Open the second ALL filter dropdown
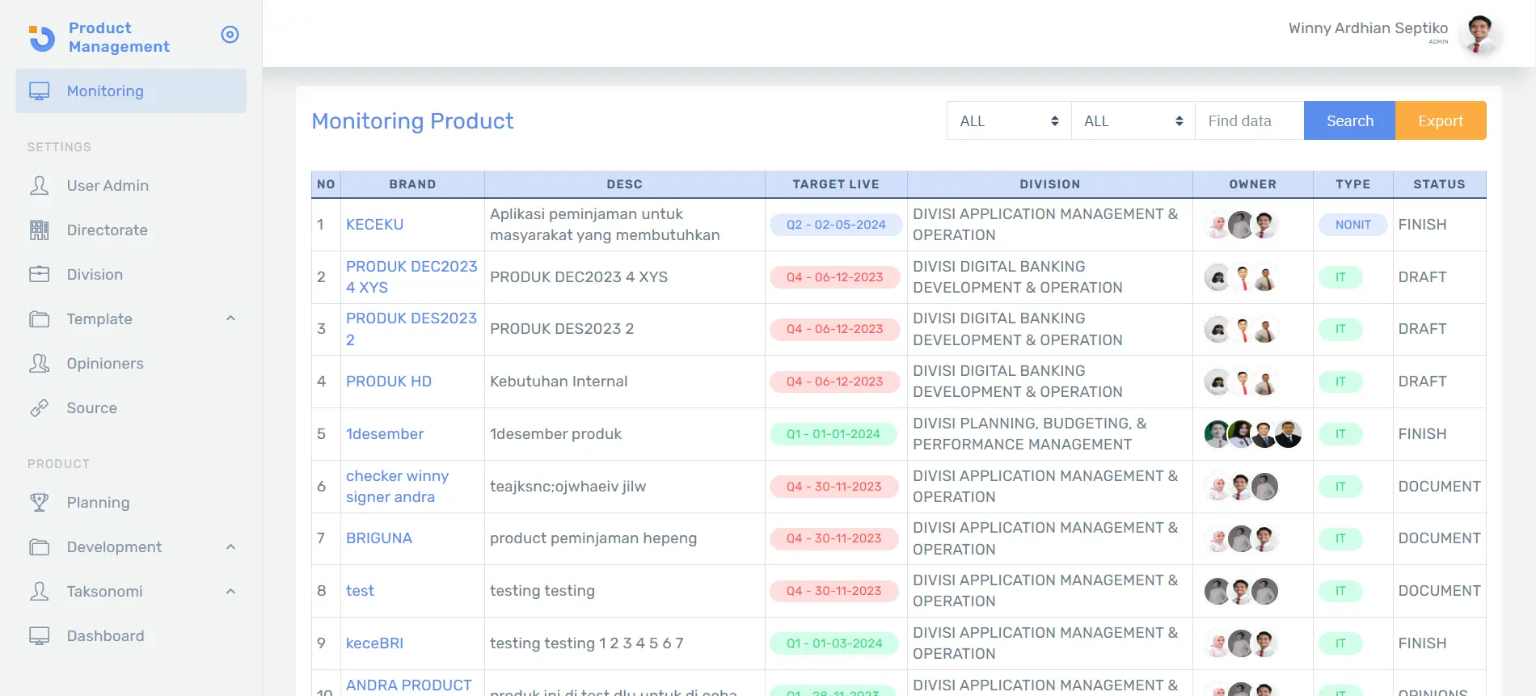Viewport: 1536px width, 696px height. point(1133,121)
